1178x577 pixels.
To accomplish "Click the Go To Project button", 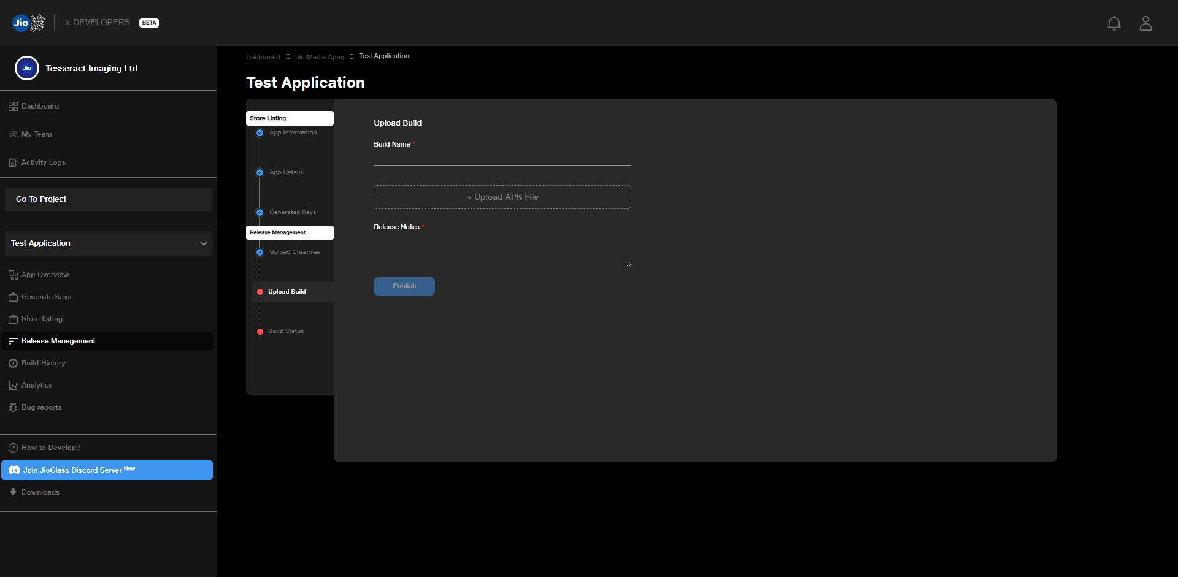I will pyautogui.click(x=108, y=199).
